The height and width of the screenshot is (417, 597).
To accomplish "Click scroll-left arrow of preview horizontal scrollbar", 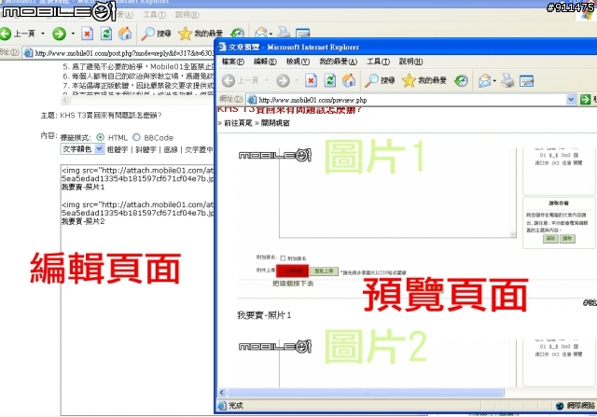I will 222,392.
